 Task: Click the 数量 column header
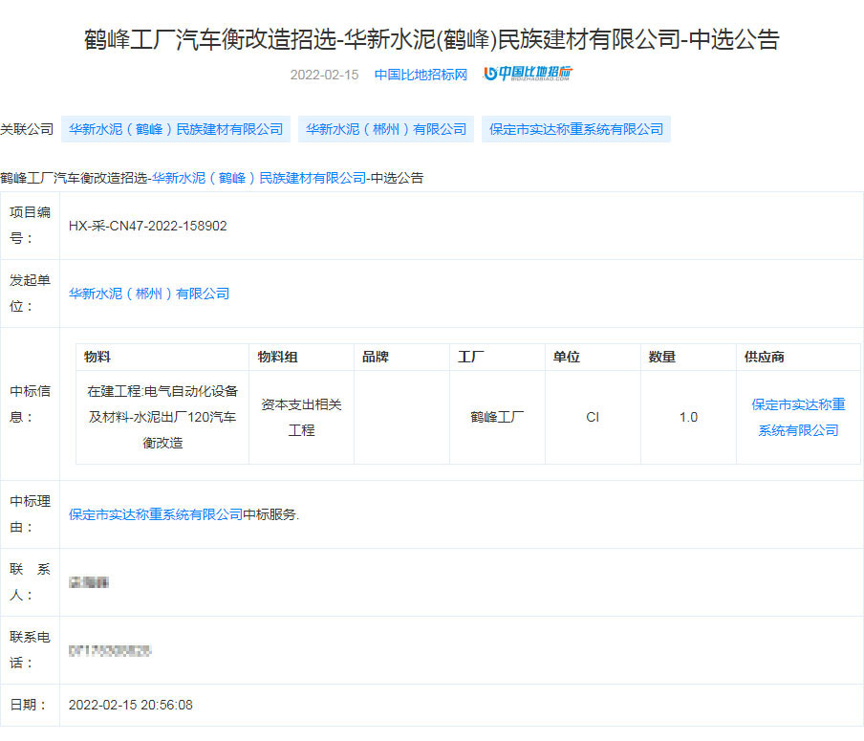point(662,357)
